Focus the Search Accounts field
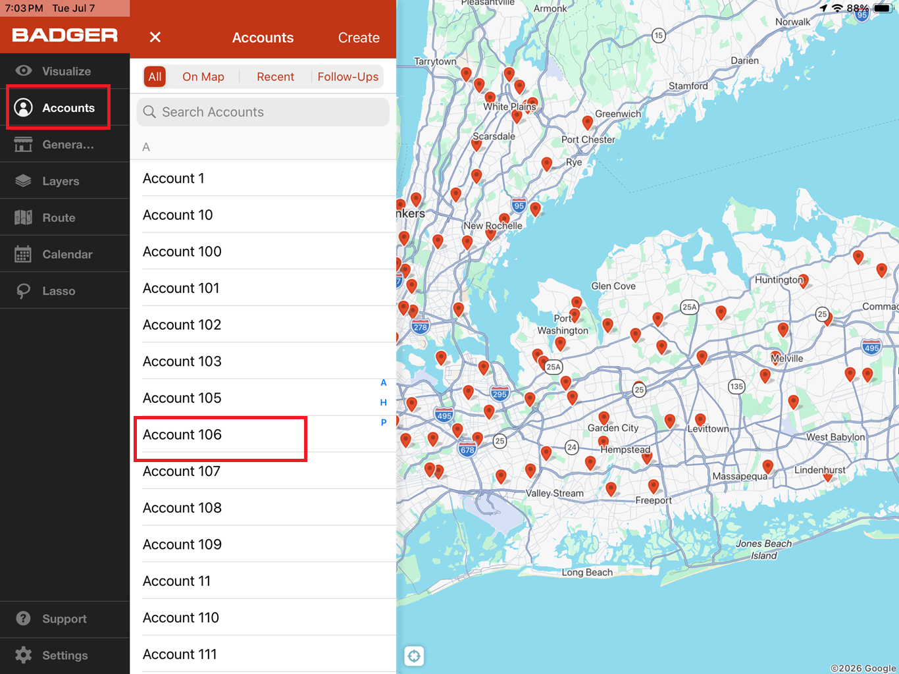The height and width of the screenshot is (674, 899). point(263,112)
